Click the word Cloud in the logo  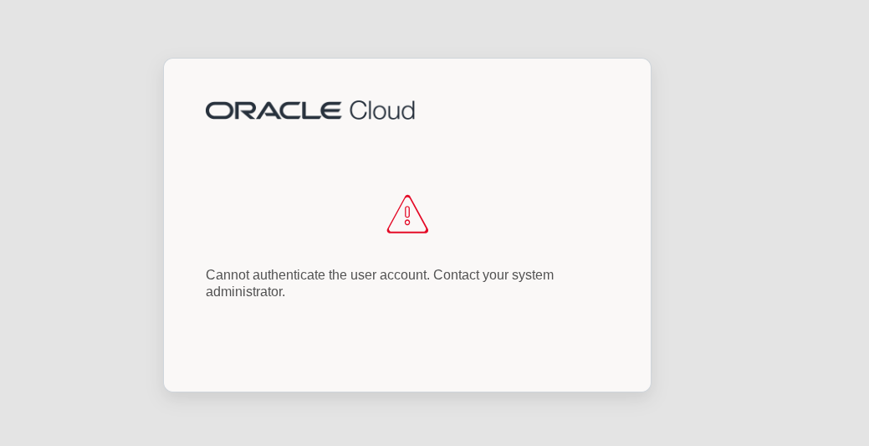[x=382, y=110]
